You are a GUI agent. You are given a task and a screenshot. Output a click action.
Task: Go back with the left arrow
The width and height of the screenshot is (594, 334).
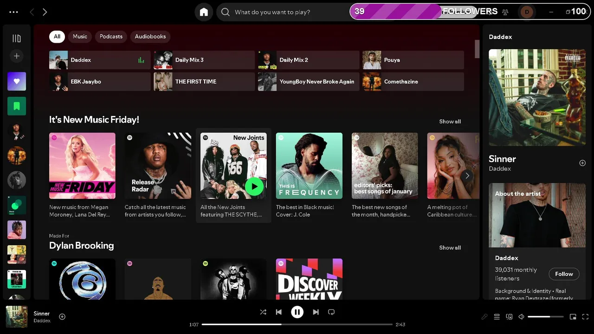[x=32, y=12]
